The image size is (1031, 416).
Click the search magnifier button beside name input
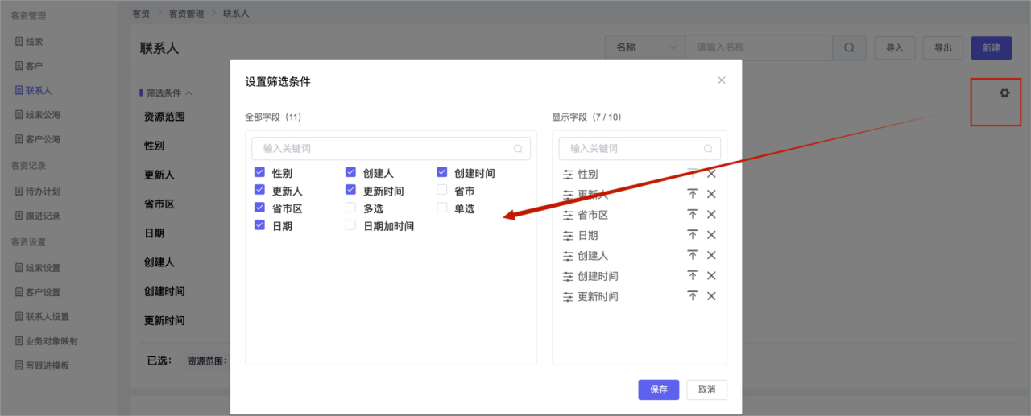[849, 47]
